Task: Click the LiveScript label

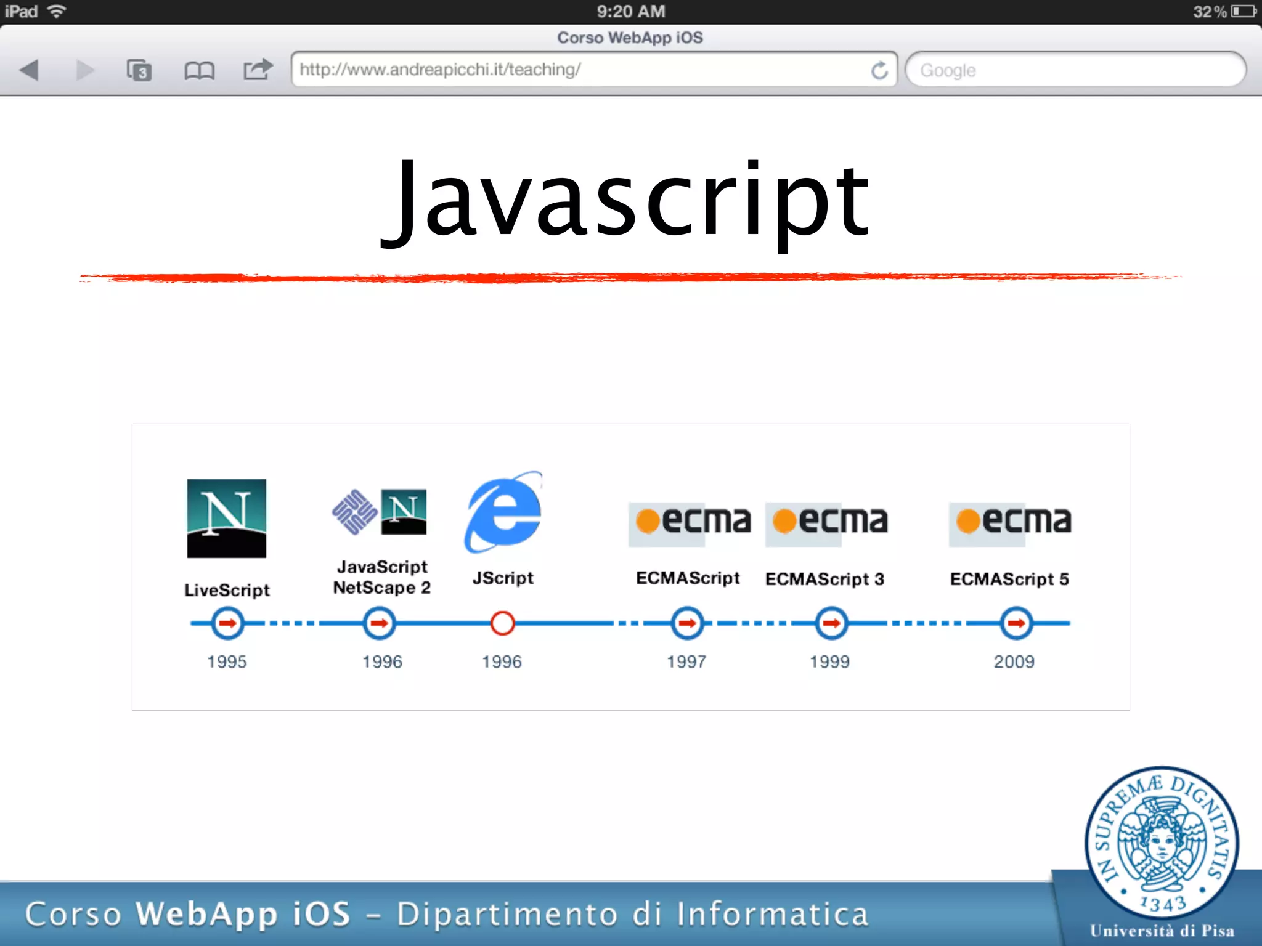Action: [227, 590]
